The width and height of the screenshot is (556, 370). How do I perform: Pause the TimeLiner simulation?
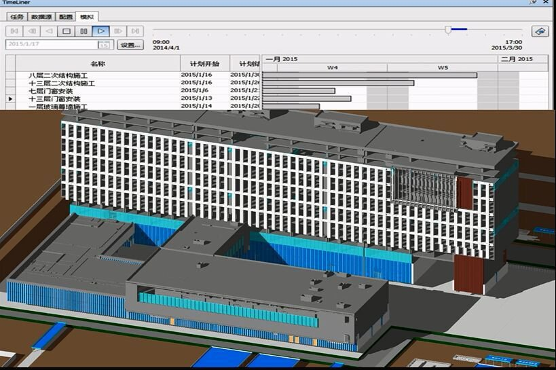(x=84, y=31)
